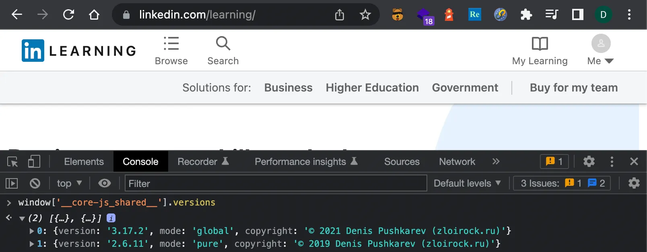The width and height of the screenshot is (647, 252).
Task: Show more DevTools tabs with the chevrons
Action: pos(496,162)
